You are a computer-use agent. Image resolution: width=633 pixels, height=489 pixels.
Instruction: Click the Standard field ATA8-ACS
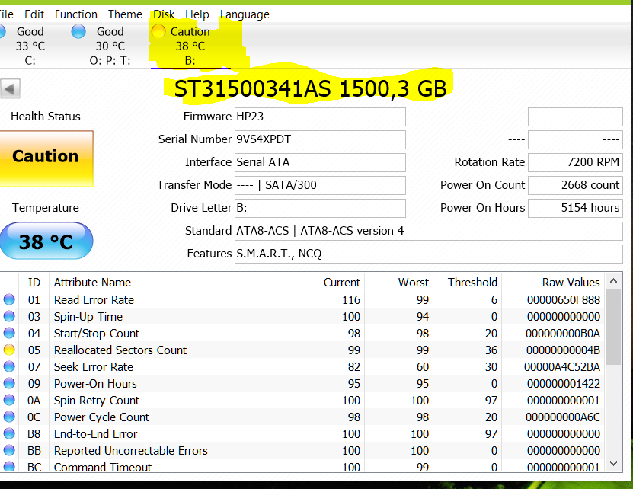429,231
